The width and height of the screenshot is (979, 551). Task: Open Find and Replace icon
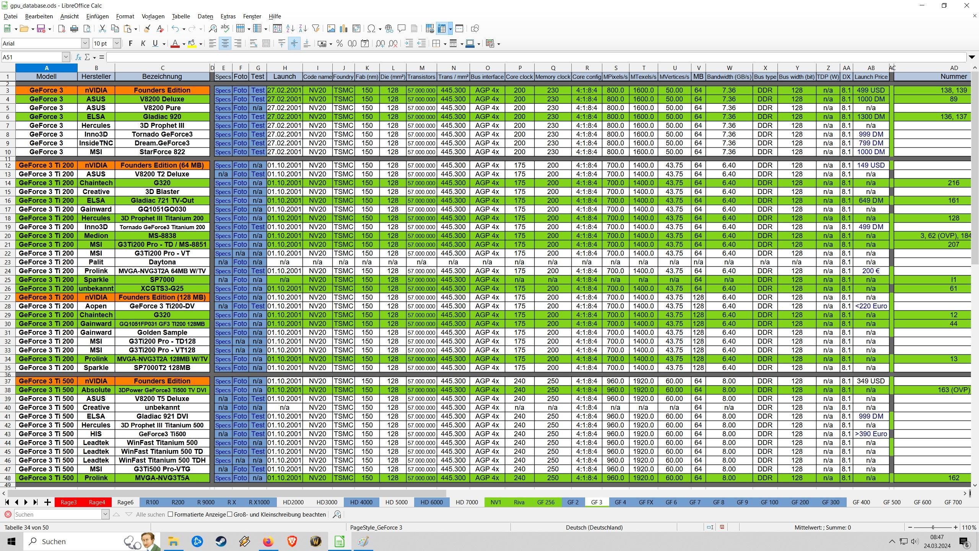click(x=213, y=29)
